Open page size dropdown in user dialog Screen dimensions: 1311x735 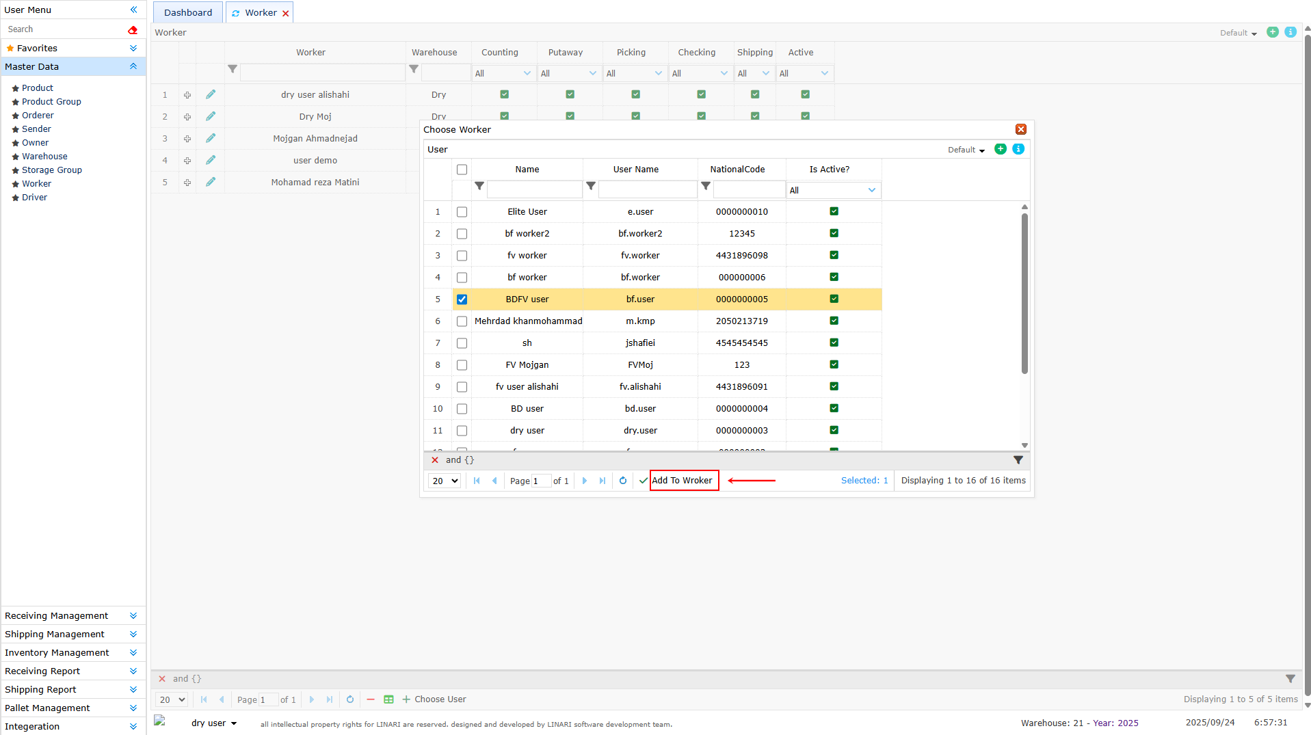[444, 481]
